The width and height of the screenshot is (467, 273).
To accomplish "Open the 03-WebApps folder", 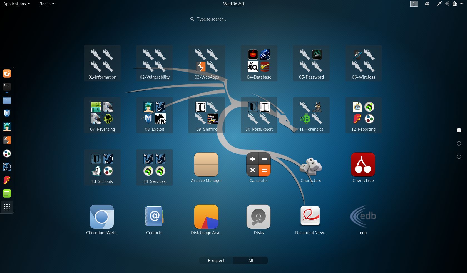I will click(207, 63).
